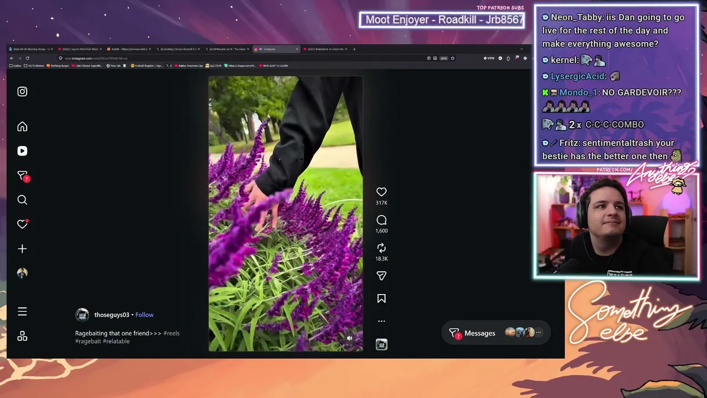Go back in the browser
Screen dimensions: 707x398
point(12,58)
